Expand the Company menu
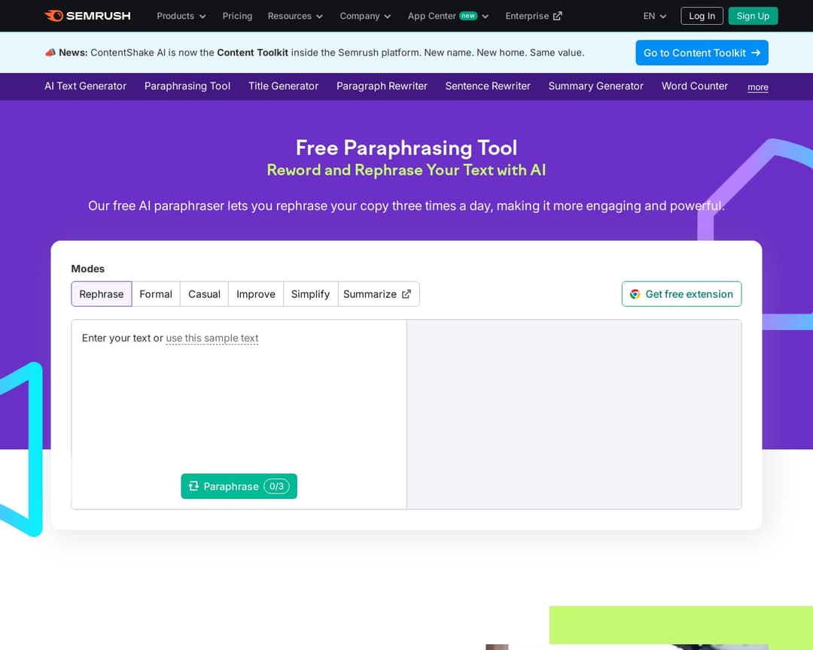Viewport: 813px width, 650px height. click(365, 16)
